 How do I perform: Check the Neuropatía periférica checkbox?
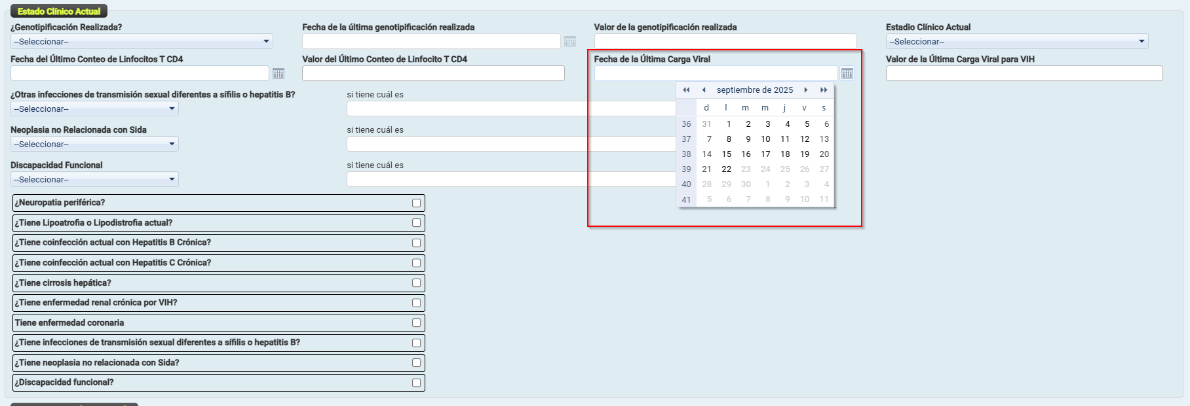(416, 203)
